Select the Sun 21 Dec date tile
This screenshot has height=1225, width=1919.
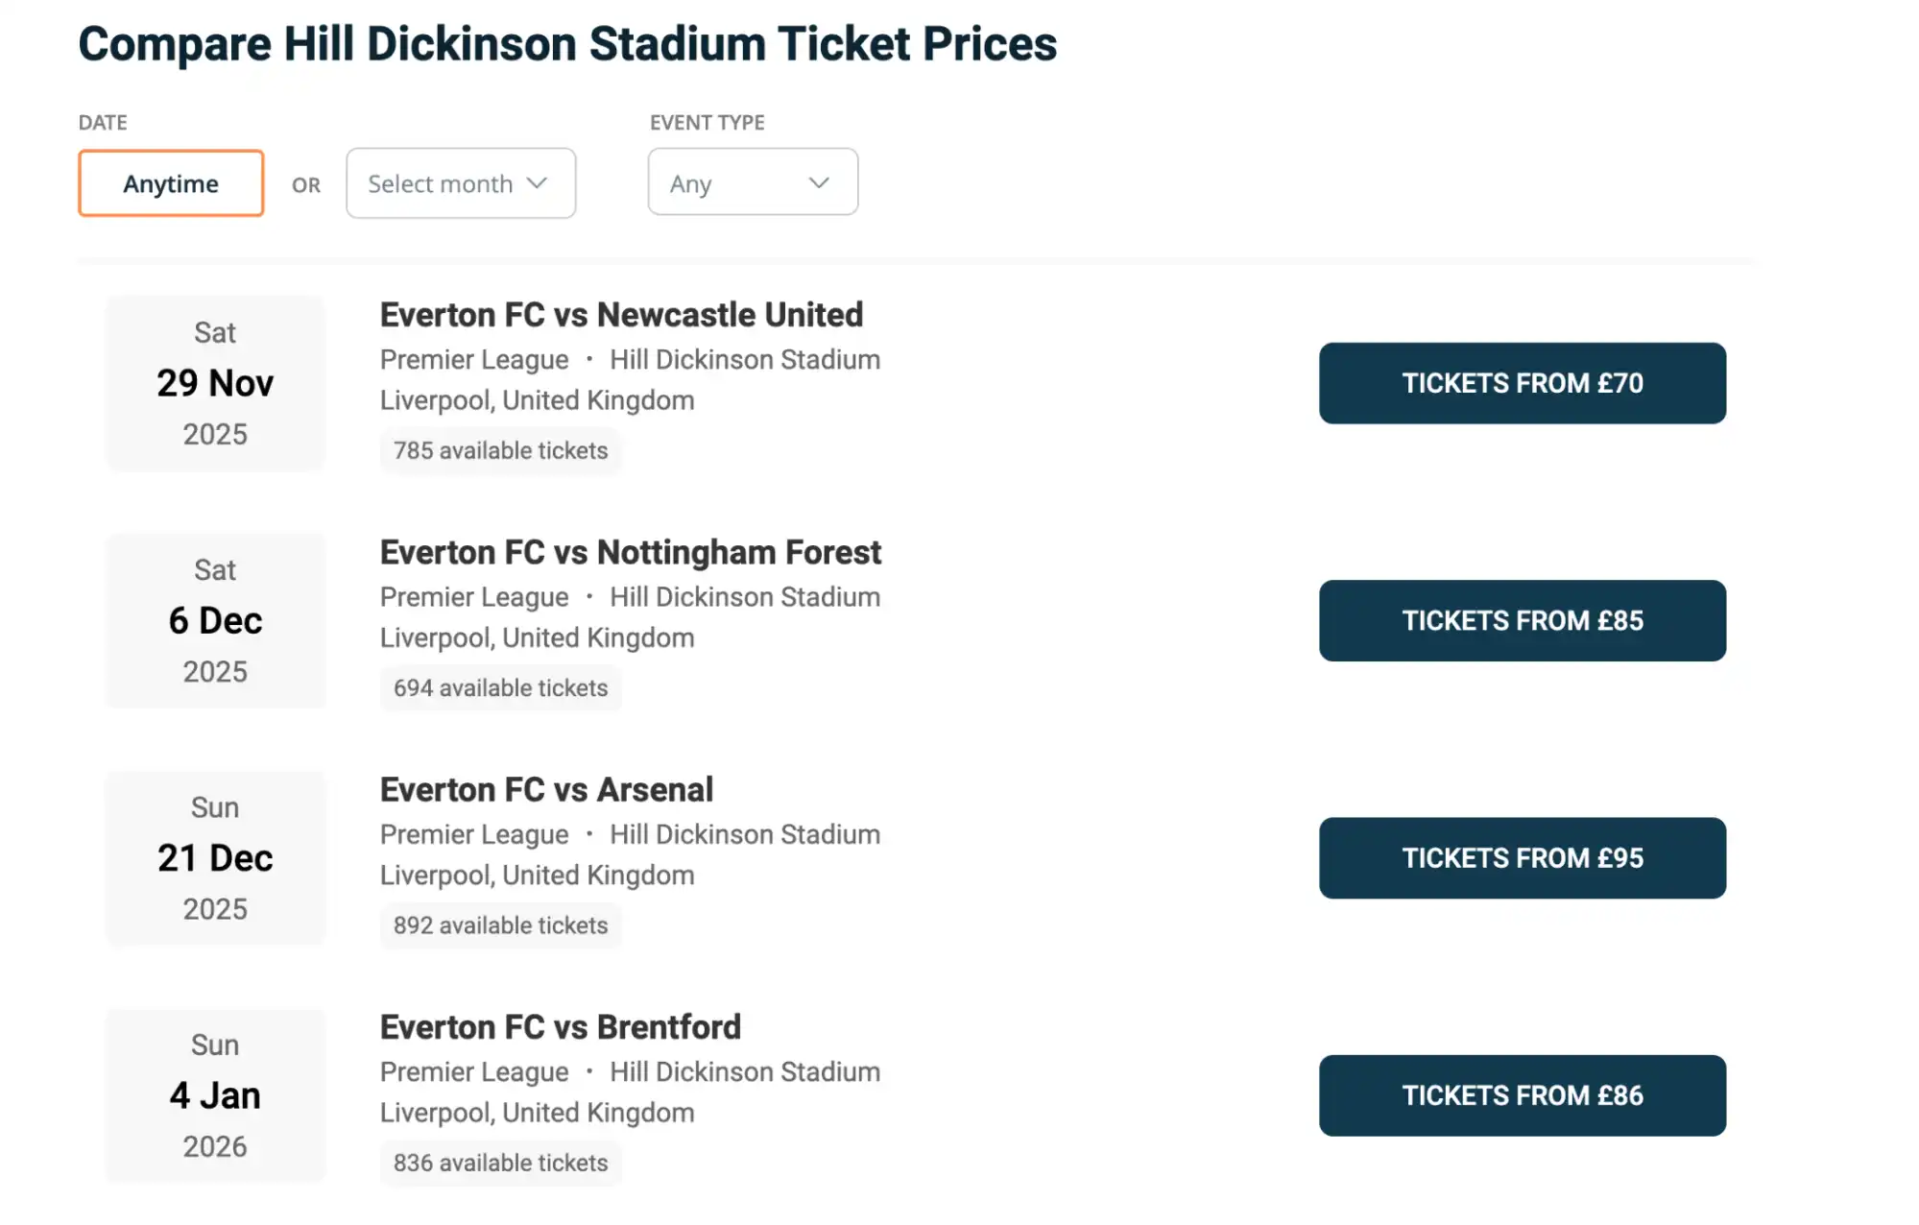click(214, 857)
